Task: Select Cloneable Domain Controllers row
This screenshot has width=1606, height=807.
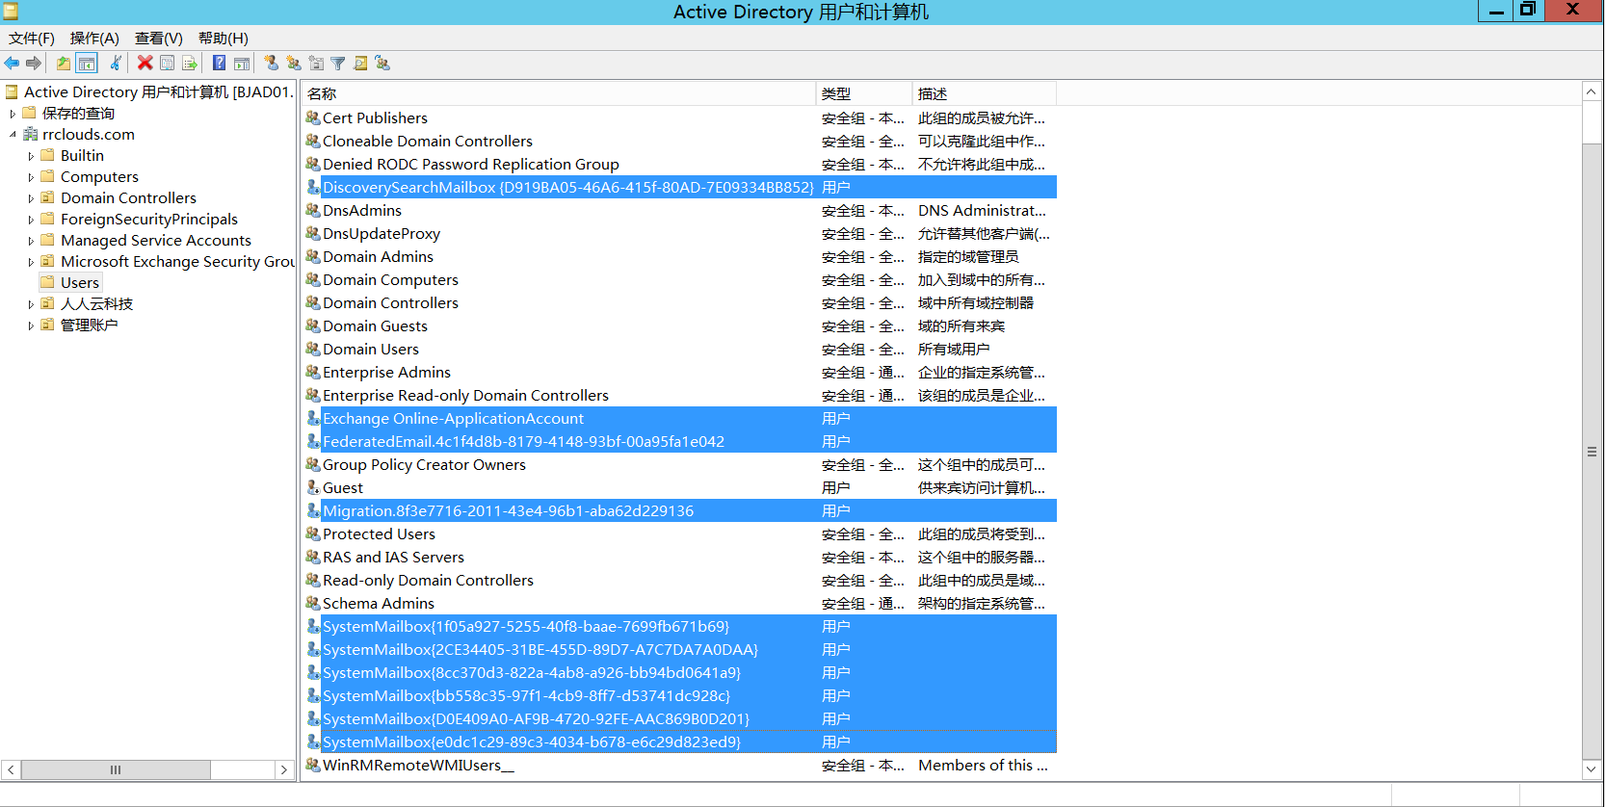Action: pyautogui.click(x=680, y=141)
